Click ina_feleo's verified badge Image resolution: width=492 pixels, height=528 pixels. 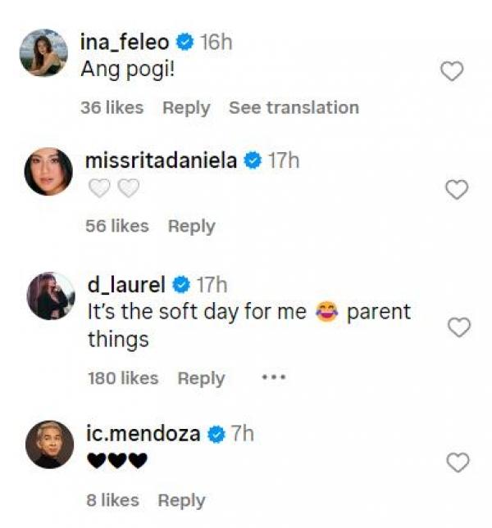tap(184, 43)
